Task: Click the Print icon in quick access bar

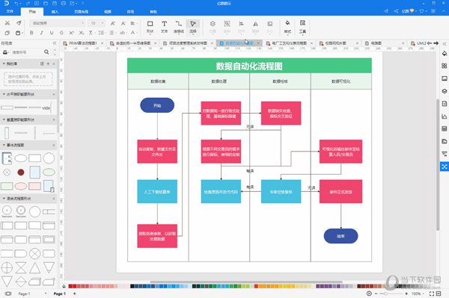Action: pyautogui.click(x=64, y=4)
